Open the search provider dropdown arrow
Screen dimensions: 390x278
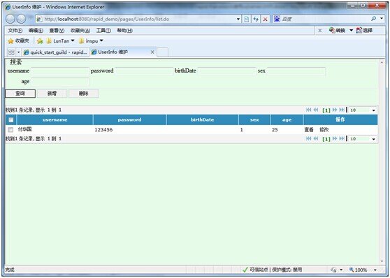382,19
